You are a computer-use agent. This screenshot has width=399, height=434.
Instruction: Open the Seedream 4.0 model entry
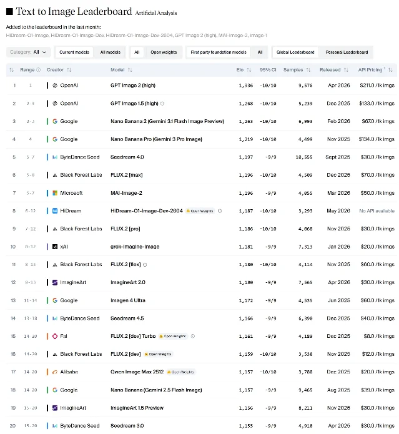[127, 157]
